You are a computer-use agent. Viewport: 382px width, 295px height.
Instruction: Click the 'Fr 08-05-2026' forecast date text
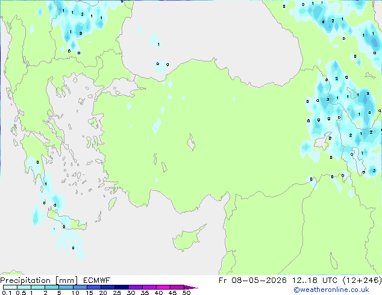coord(252,281)
